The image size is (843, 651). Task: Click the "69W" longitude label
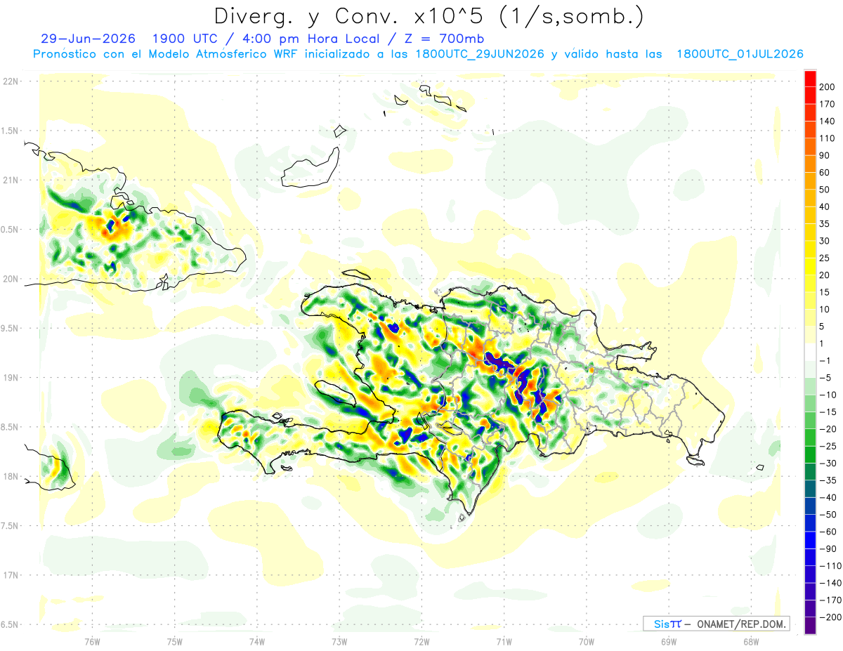pyautogui.click(x=669, y=641)
